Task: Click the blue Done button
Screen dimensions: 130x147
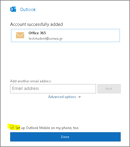Action: (x=65, y=137)
